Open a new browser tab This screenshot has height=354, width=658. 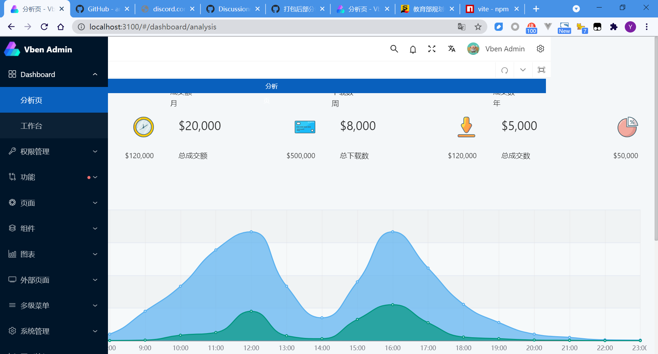click(x=536, y=9)
